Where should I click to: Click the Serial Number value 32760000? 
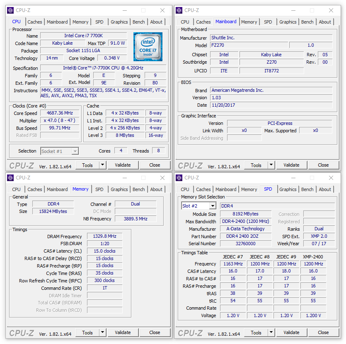pos(246,244)
